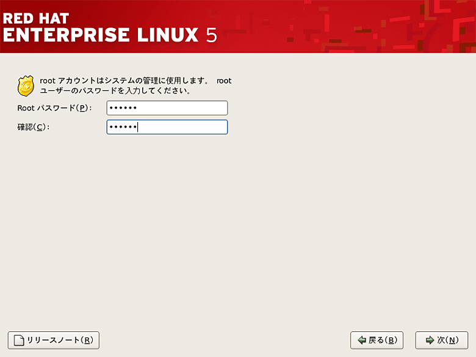The height and width of the screenshot is (357, 476).
Task: Click the ENTERPRISE LINUX banner text
Action: [x=101, y=34]
